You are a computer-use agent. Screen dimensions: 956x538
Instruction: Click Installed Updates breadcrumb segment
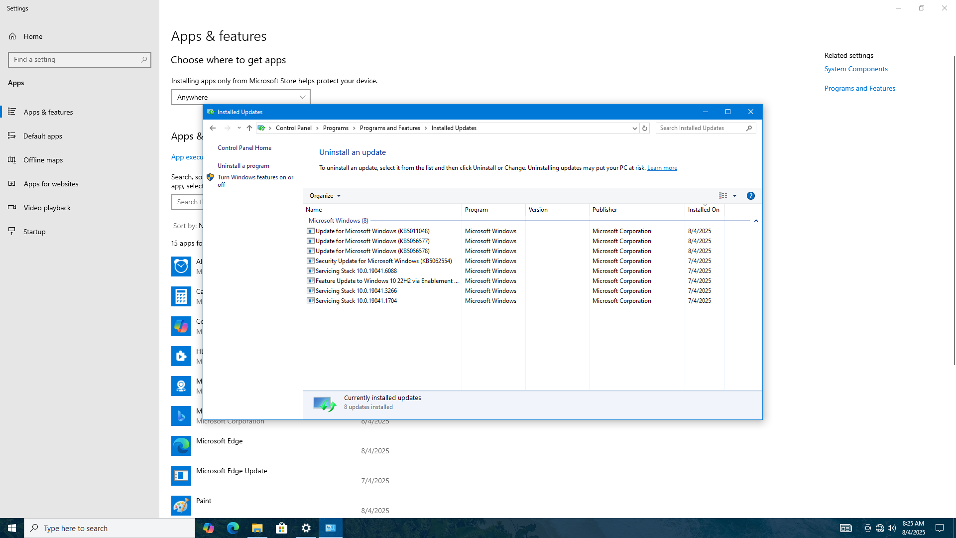pos(454,128)
